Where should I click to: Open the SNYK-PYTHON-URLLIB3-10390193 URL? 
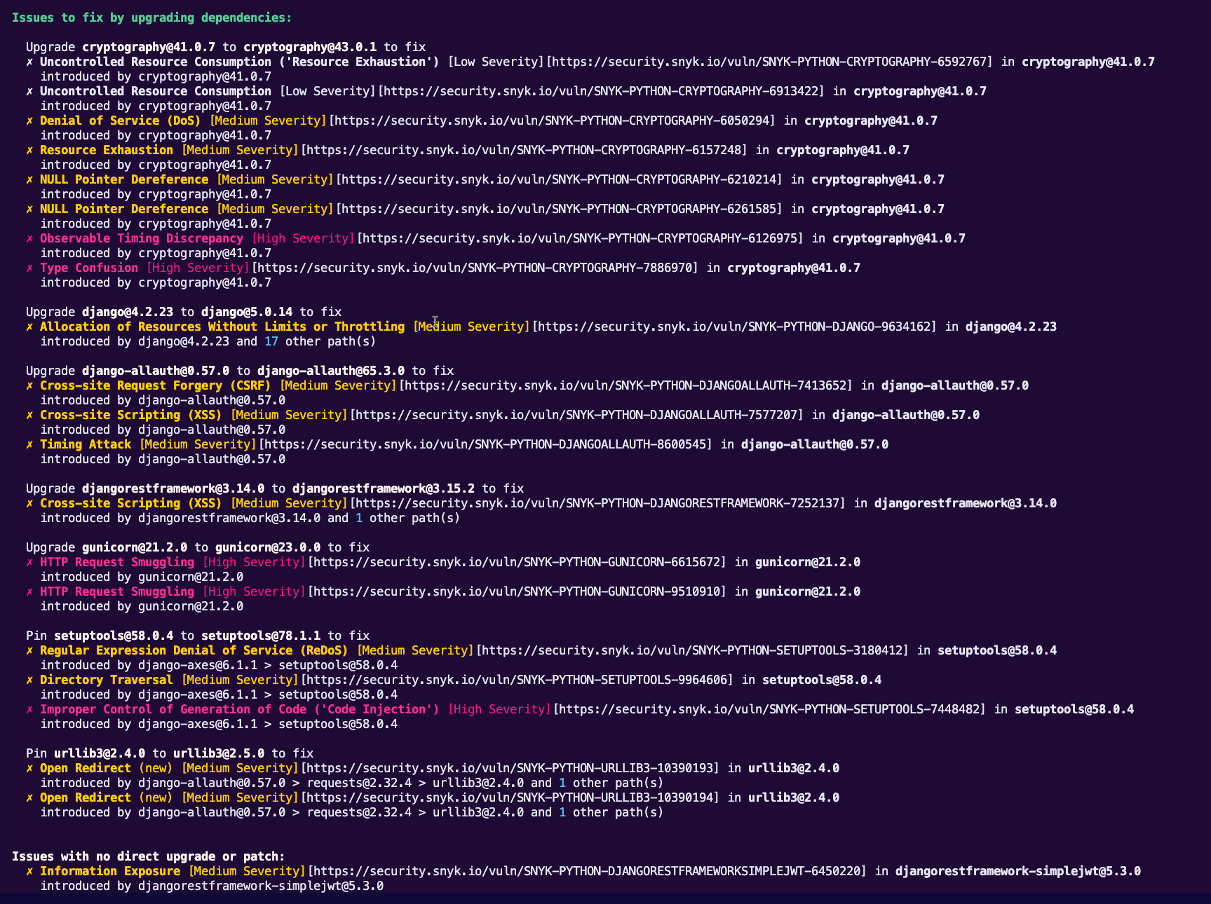[510, 768]
